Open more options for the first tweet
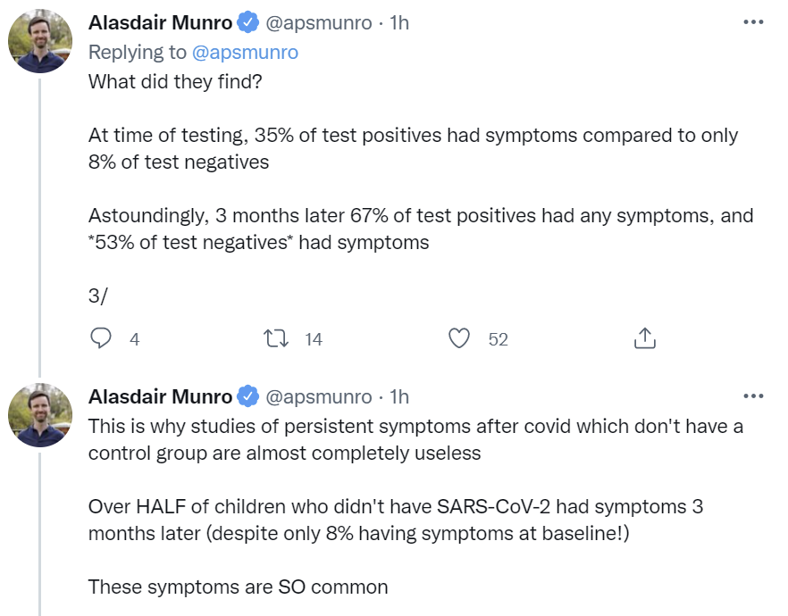The width and height of the screenshot is (788, 616). tap(753, 23)
